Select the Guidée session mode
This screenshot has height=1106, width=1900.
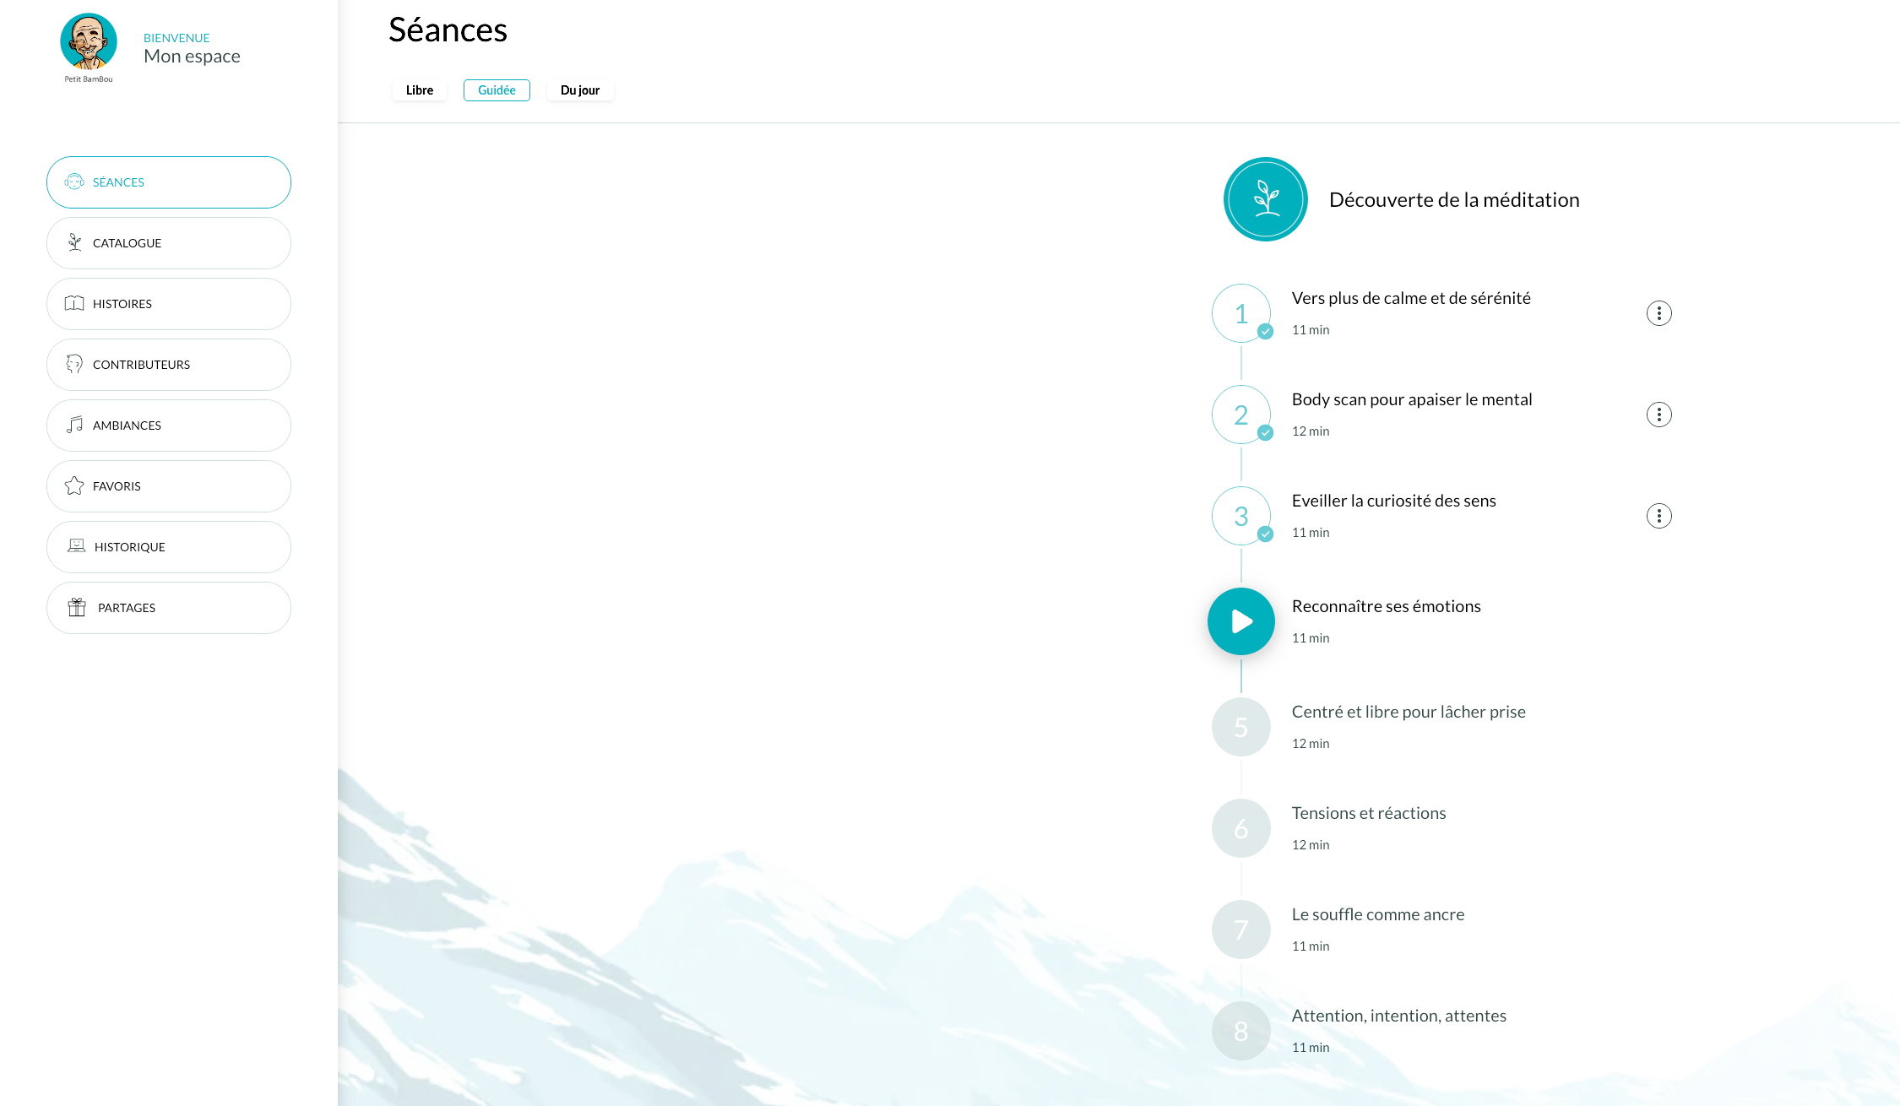[x=497, y=90]
